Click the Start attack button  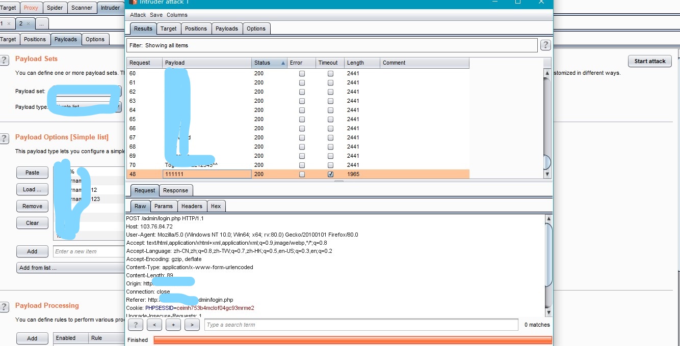(x=650, y=61)
